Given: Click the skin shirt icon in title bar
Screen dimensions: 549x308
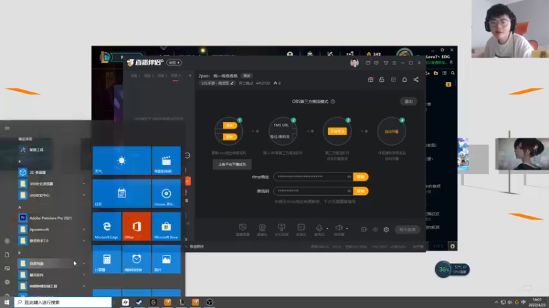Looking at the screenshot, I should click(x=386, y=63).
